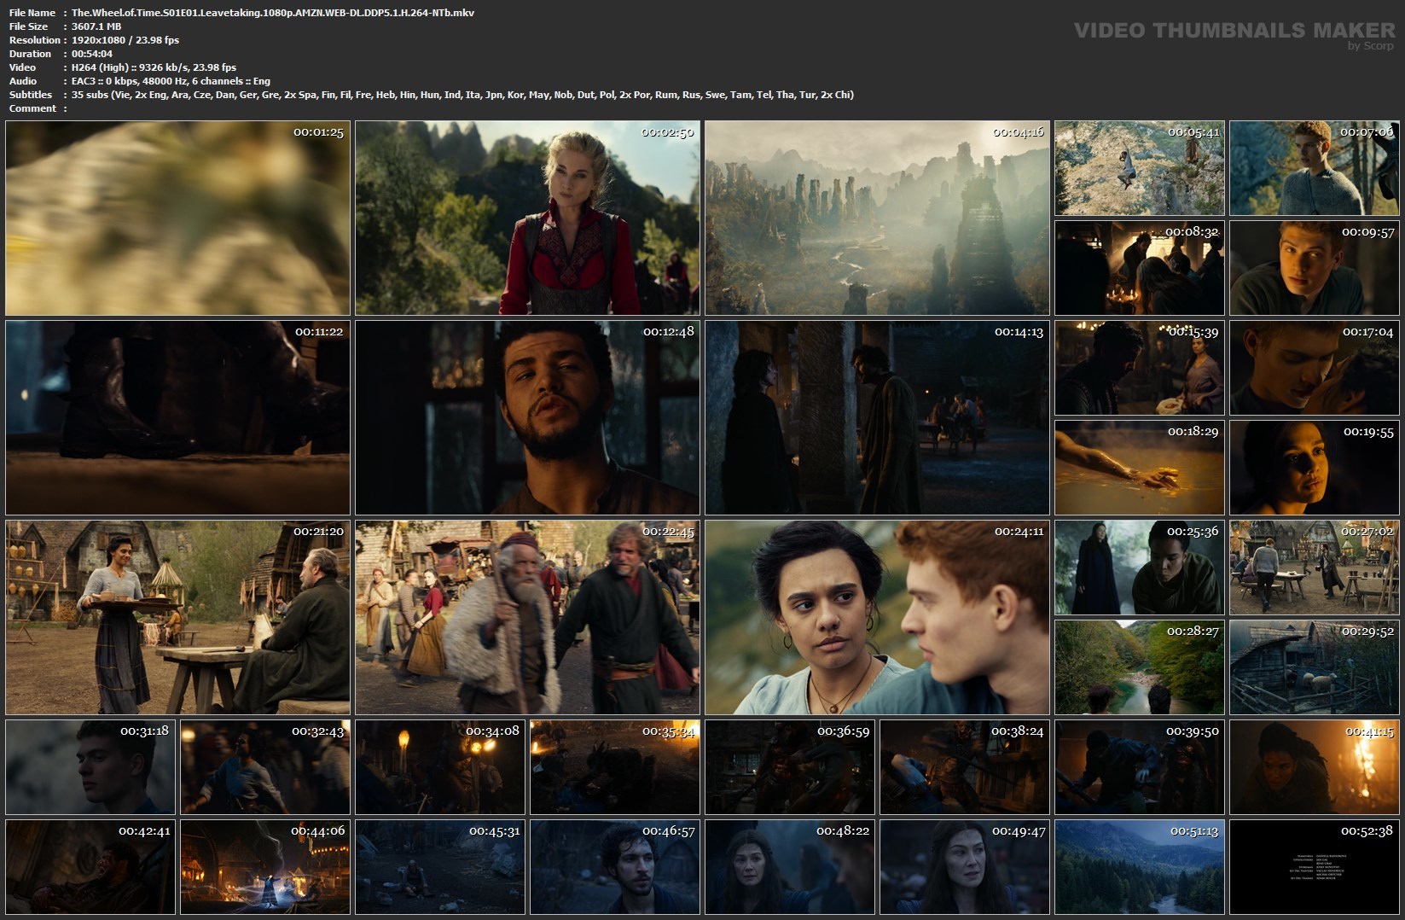Click the thumbnail at 00:14:13
Viewport: 1405px width, 920px height.
coord(877,417)
